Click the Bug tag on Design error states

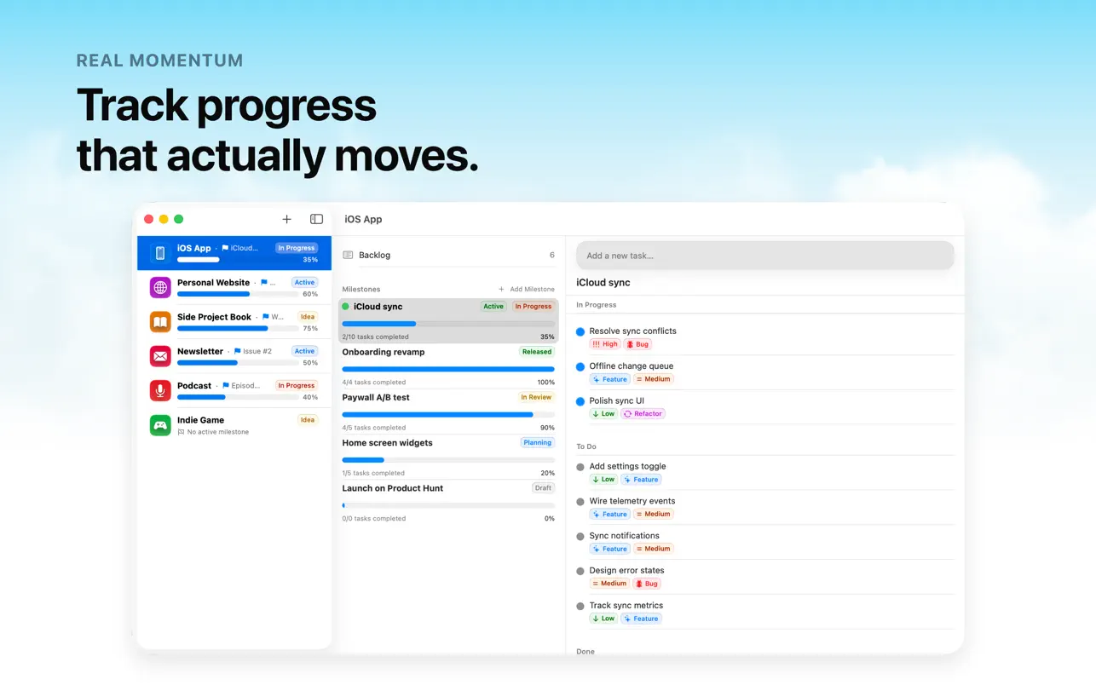pos(647,584)
